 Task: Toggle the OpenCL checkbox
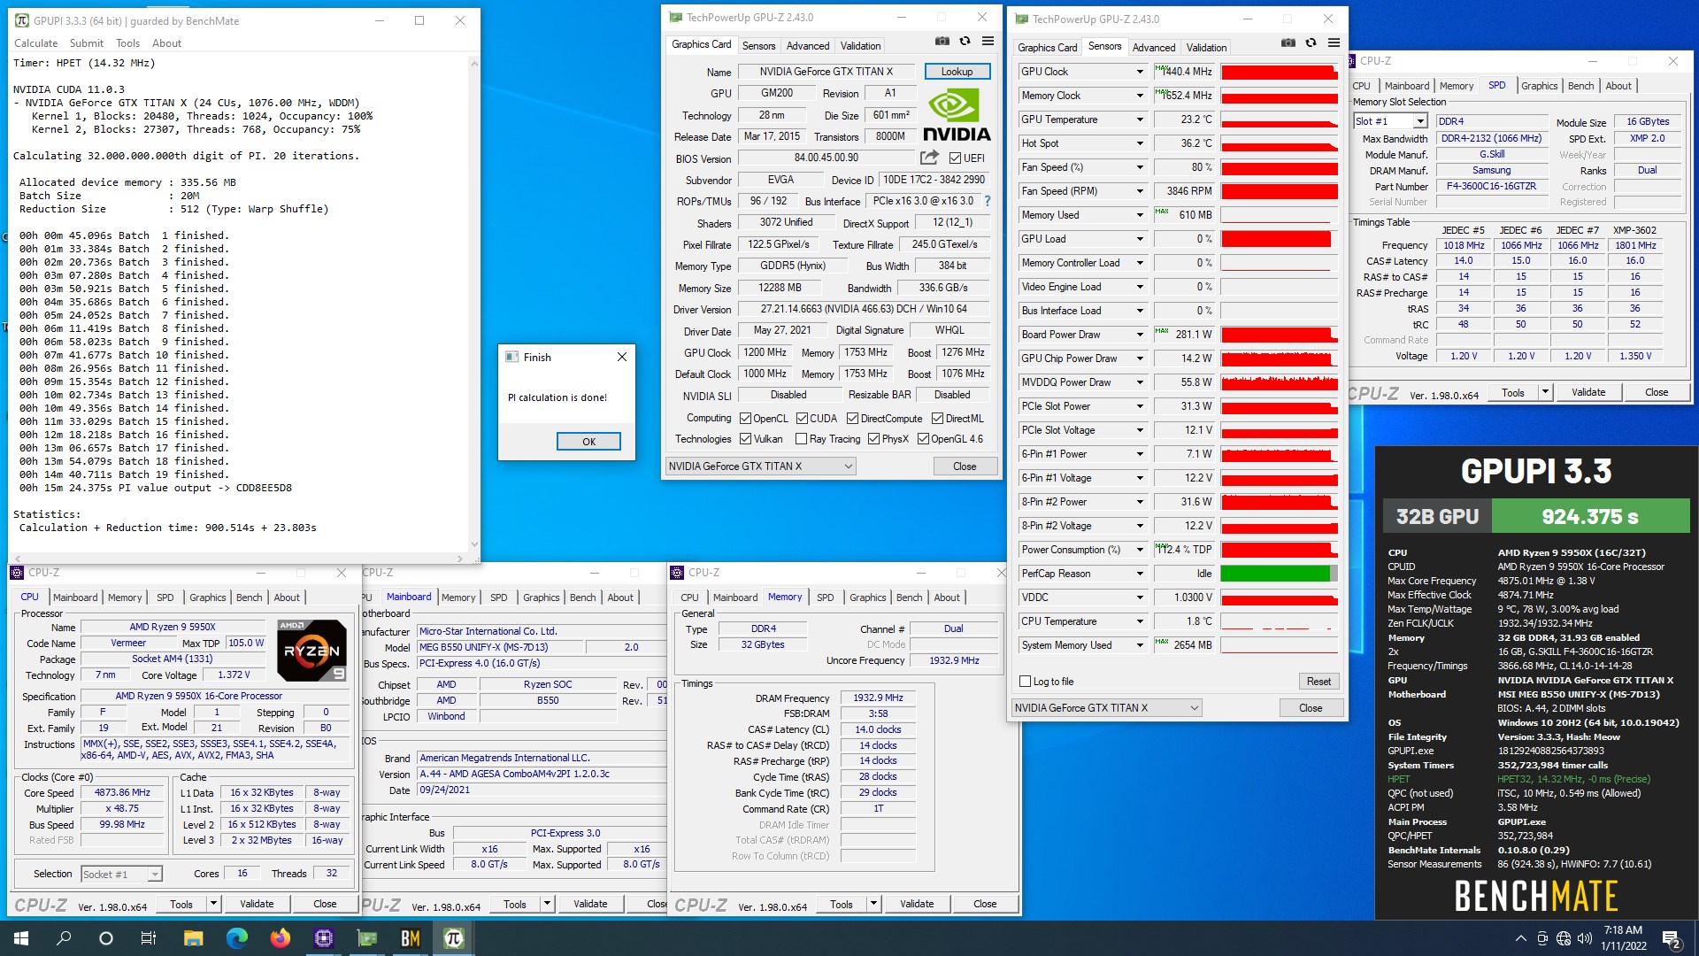(745, 419)
